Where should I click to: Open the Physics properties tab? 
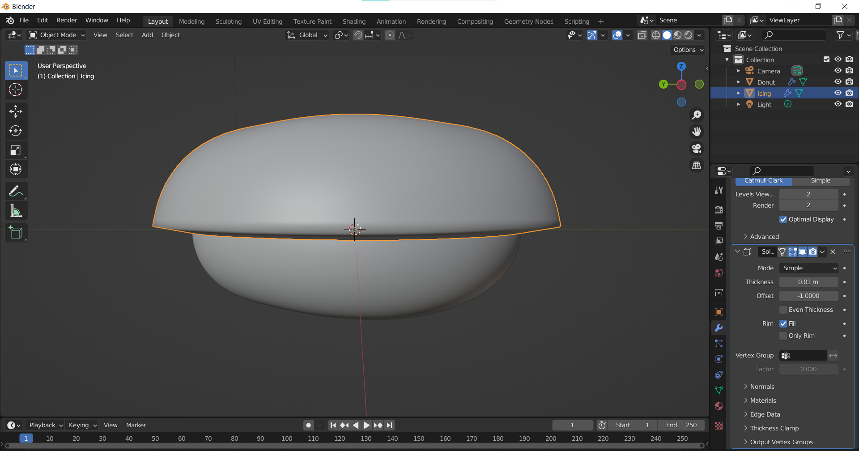(x=719, y=359)
